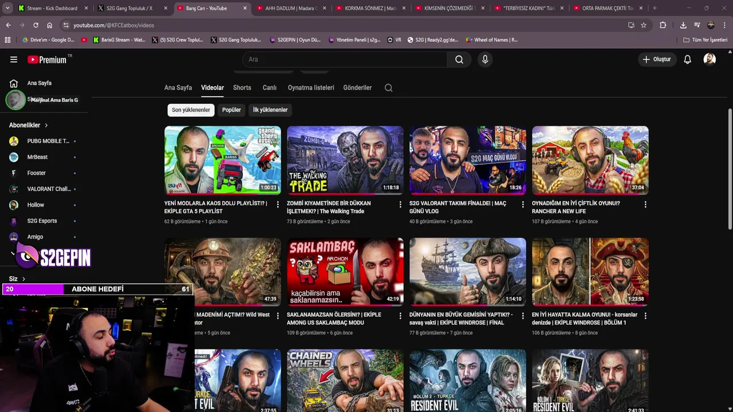This screenshot has height=412, width=733.
Task: Open the options menu for EN İYİ HAYATTA KALMA video
Action: point(645,316)
